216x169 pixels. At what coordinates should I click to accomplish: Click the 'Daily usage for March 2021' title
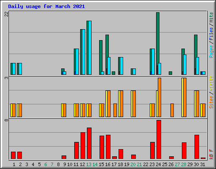[46, 6]
